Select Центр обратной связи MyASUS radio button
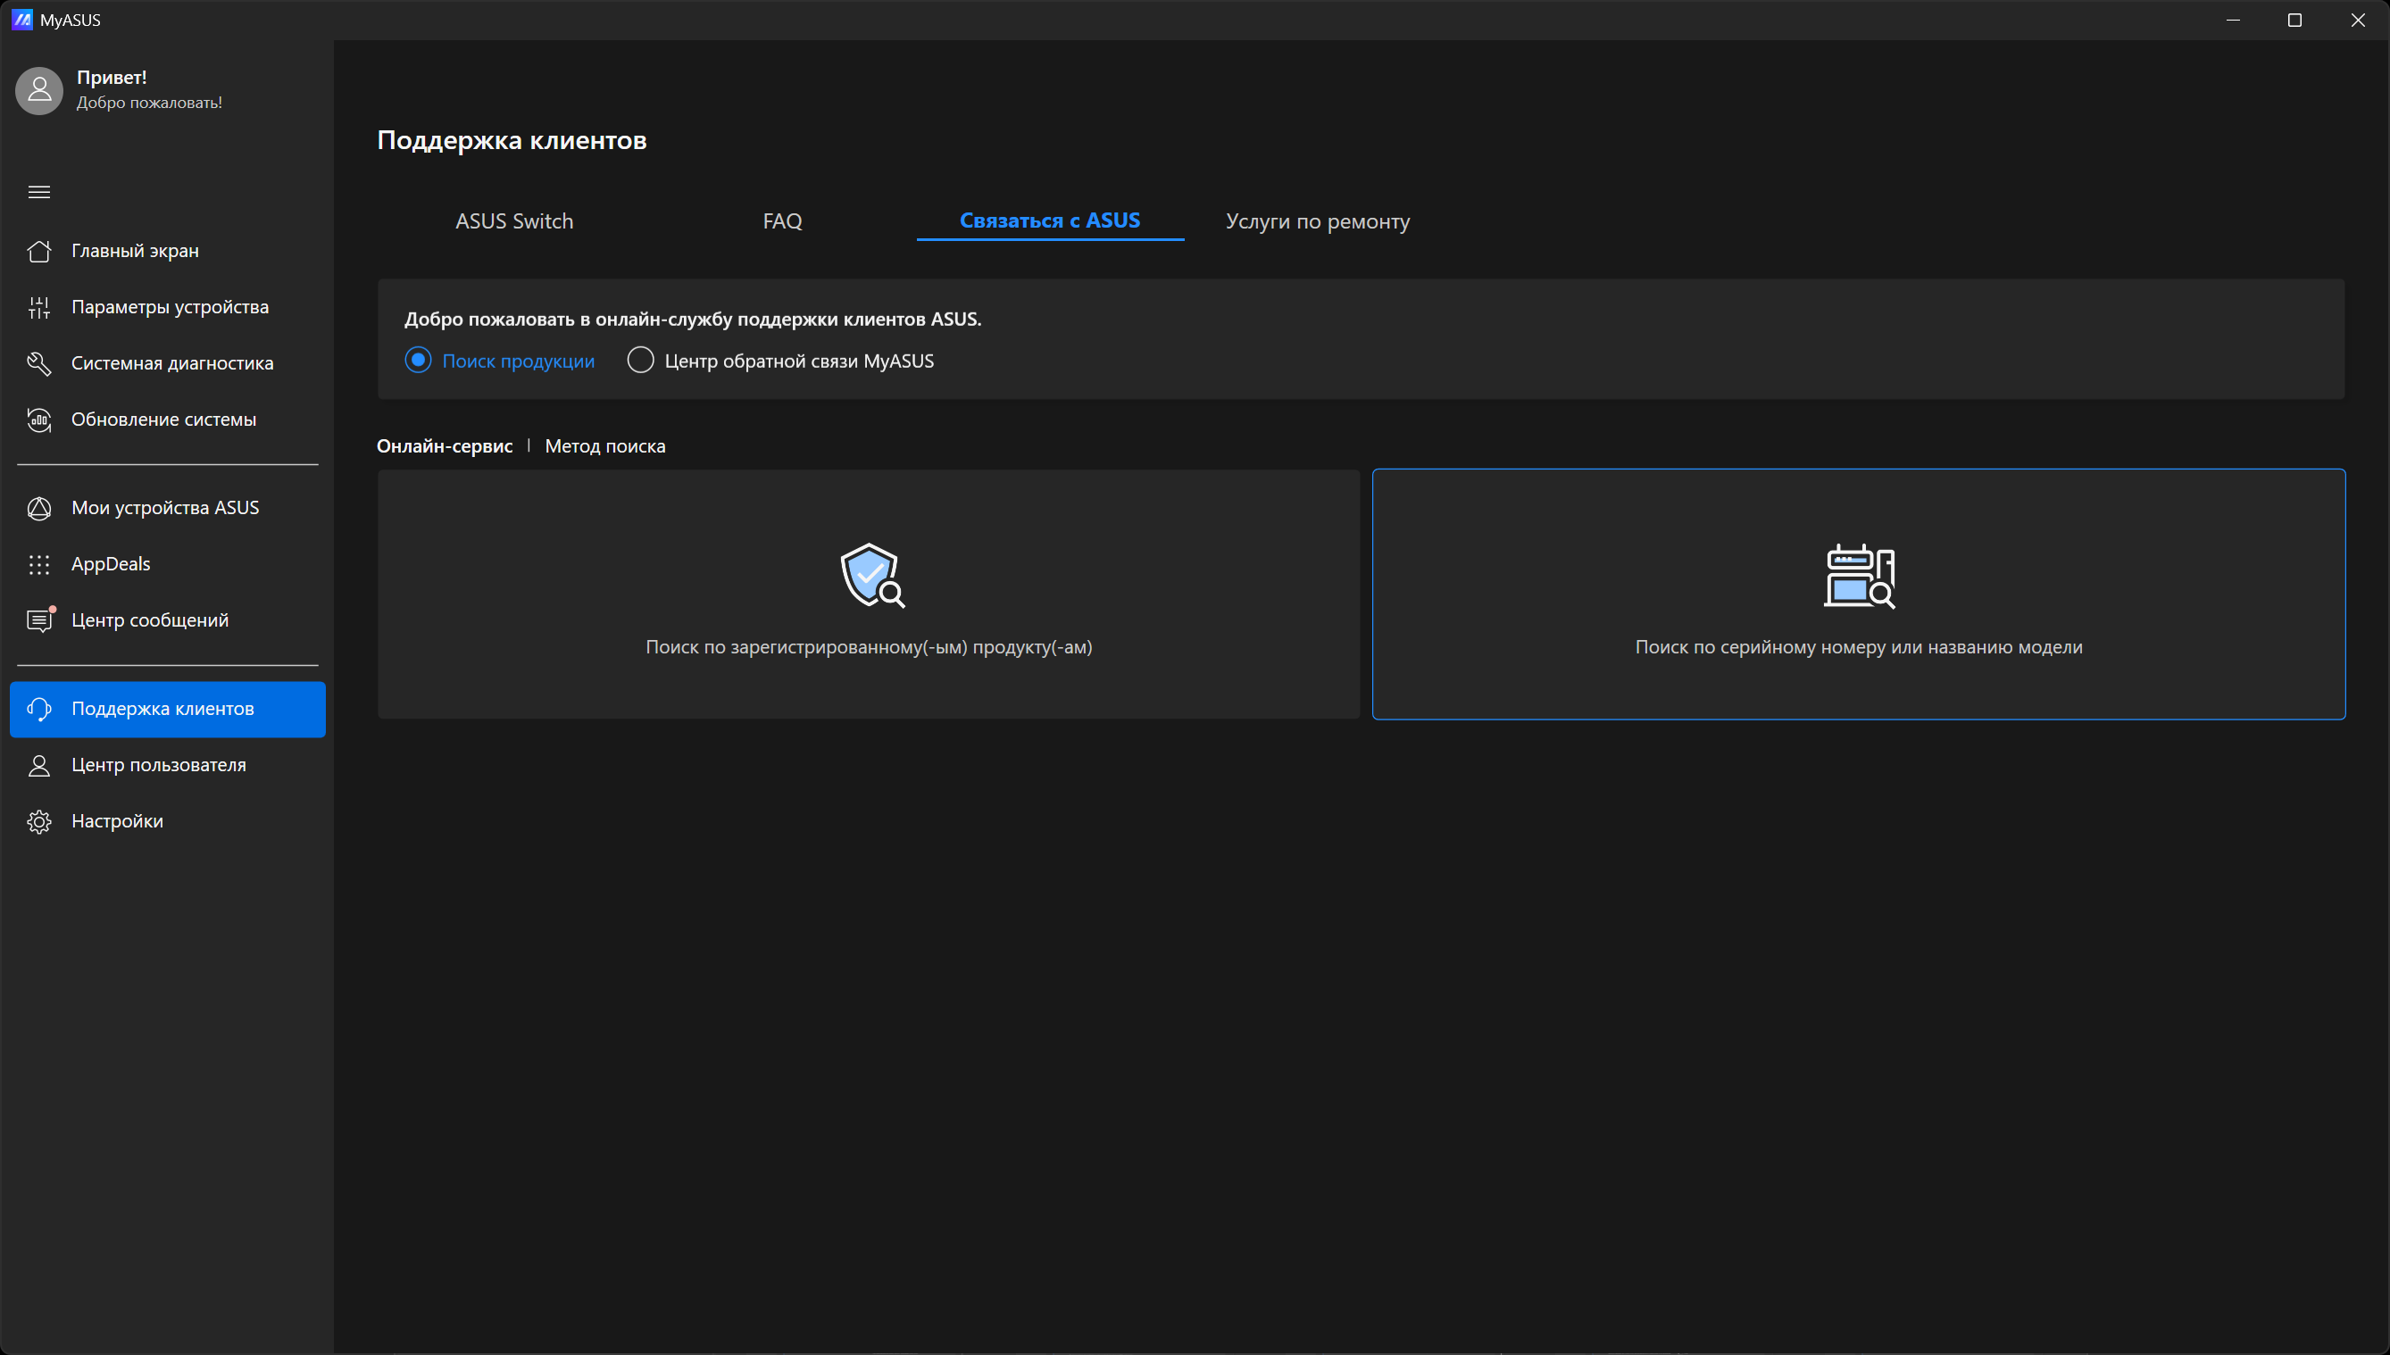This screenshot has height=1355, width=2390. click(x=640, y=360)
